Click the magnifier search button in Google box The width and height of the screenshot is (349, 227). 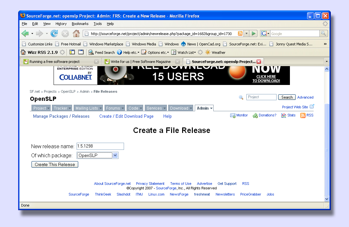click(x=323, y=34)
